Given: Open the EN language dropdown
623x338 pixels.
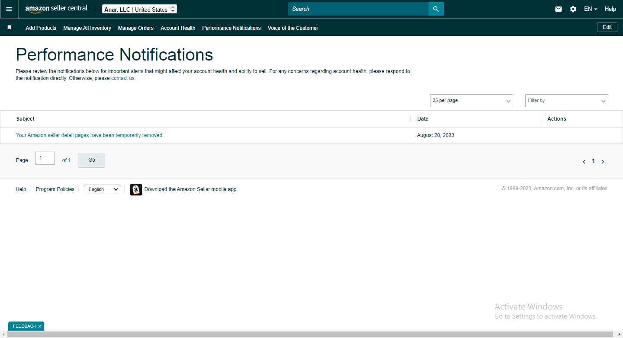Looking at the screenshot, I should coord(591,9).
